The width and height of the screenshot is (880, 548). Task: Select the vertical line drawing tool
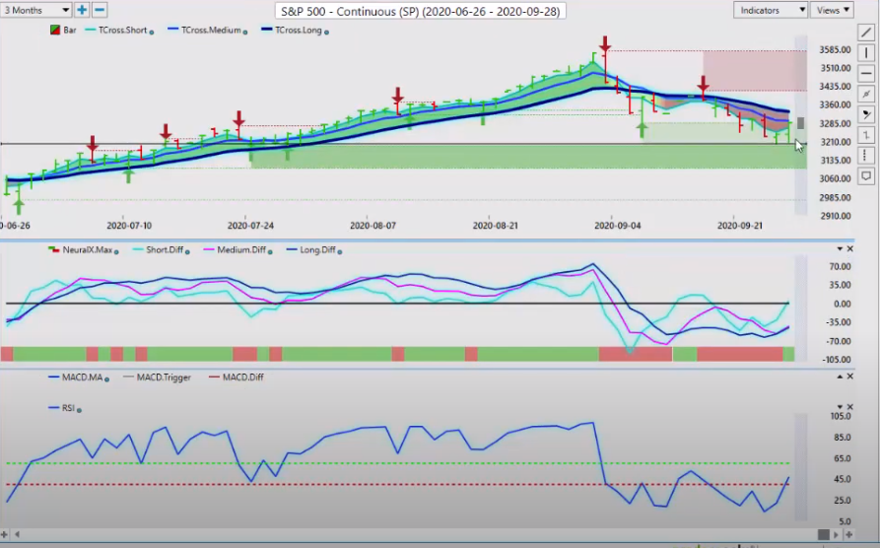[866, 53]
